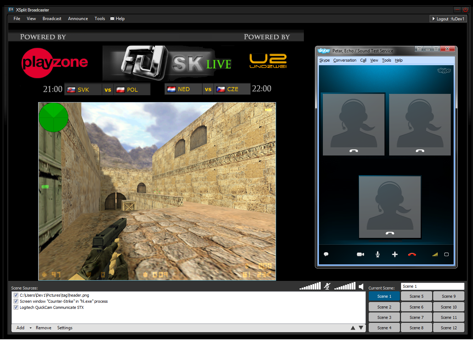Click Skype compact view title button

[419, 49]
